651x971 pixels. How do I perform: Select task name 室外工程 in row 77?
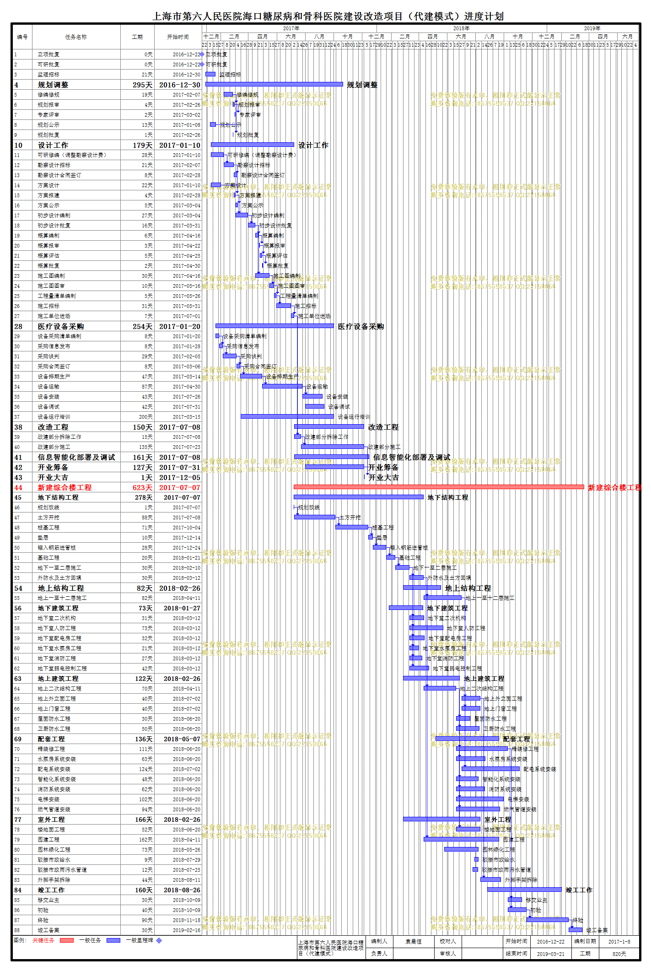coord(51,820)
